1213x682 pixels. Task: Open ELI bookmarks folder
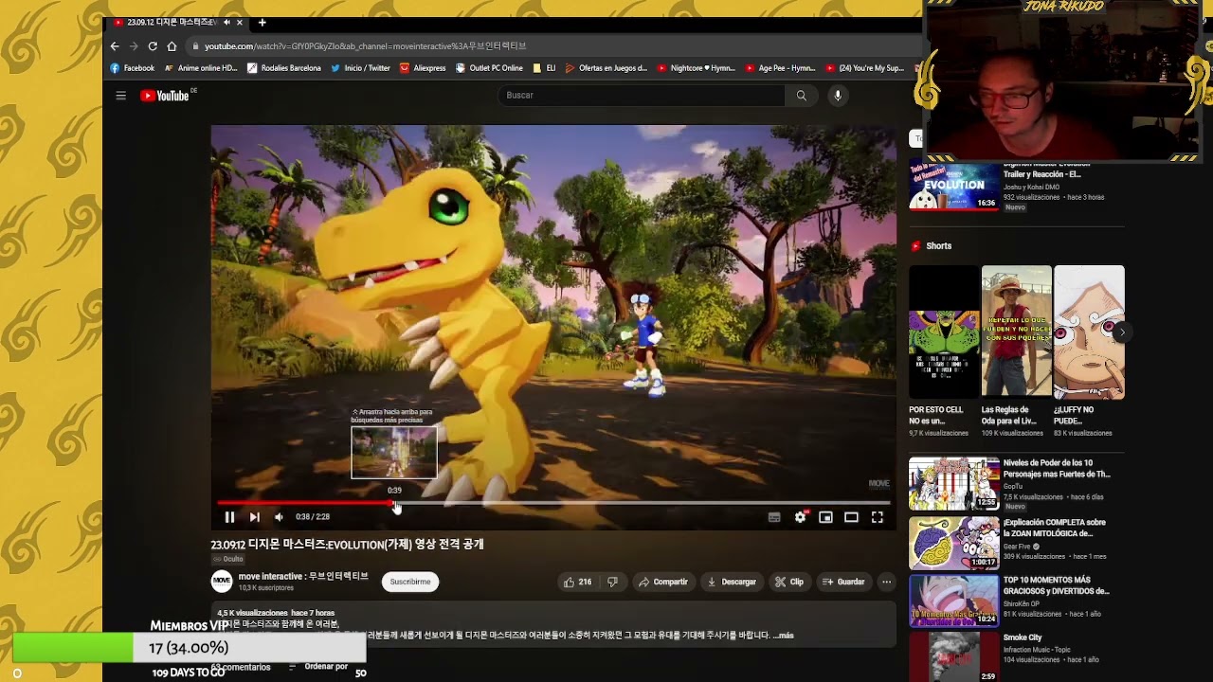544,68
